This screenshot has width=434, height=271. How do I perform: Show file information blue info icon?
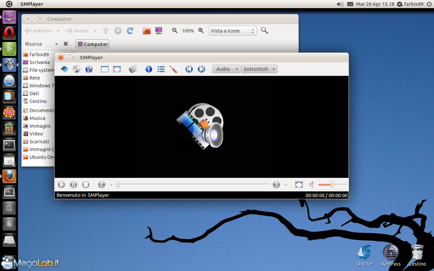coord(149,69)
